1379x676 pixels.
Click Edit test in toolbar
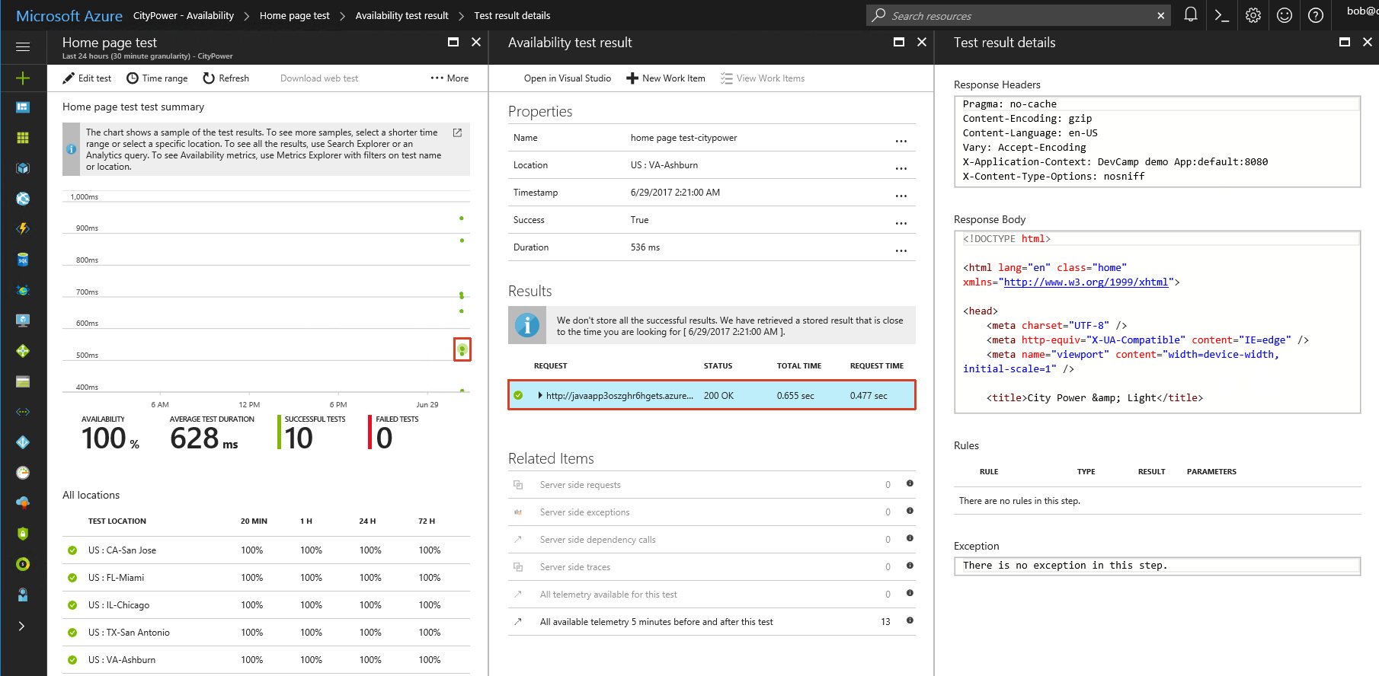point(87,78)
